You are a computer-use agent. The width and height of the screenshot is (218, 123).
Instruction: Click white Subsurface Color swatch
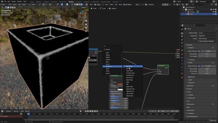coord(120,90)
